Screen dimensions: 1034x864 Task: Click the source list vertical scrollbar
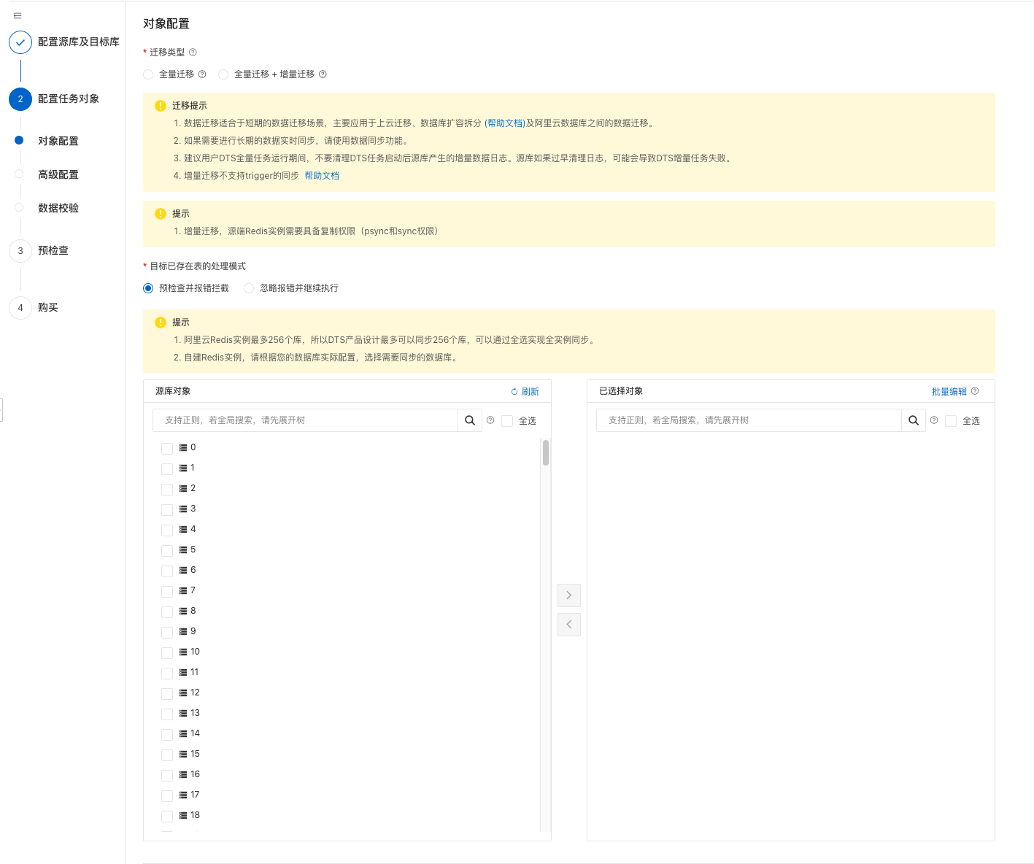click(x=546, y=452)
